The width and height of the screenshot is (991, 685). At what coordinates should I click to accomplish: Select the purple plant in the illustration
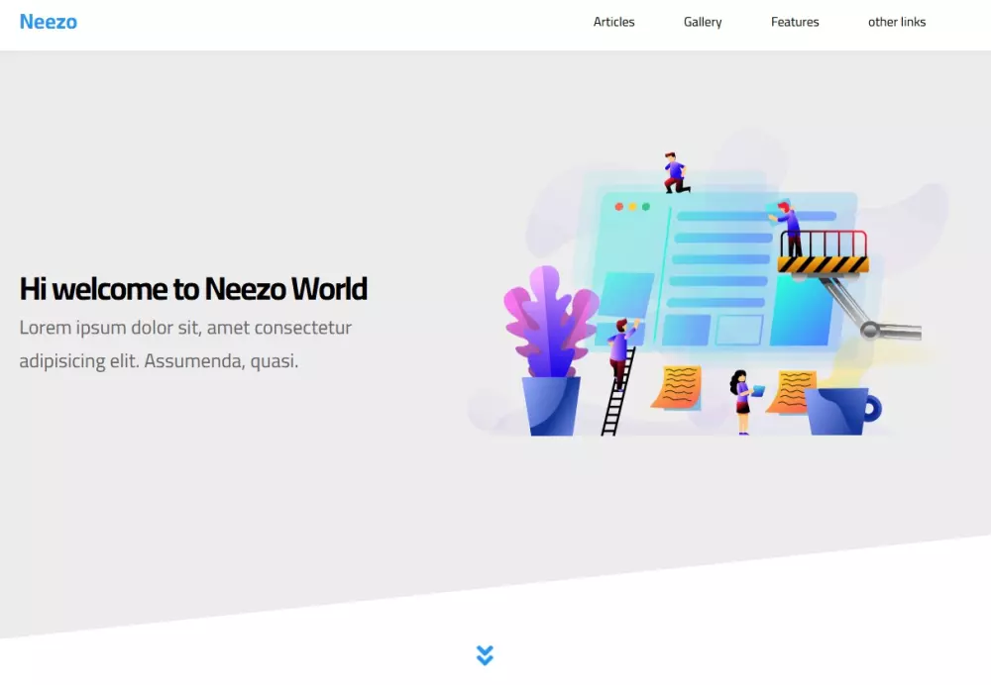(548, 327)
